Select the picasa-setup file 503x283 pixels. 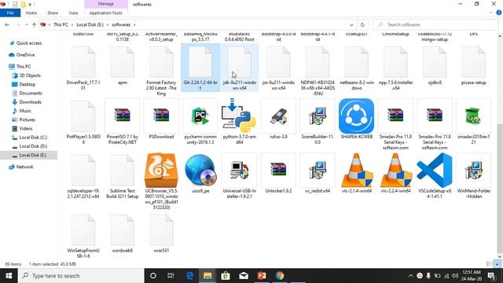[x=473, y=65]
